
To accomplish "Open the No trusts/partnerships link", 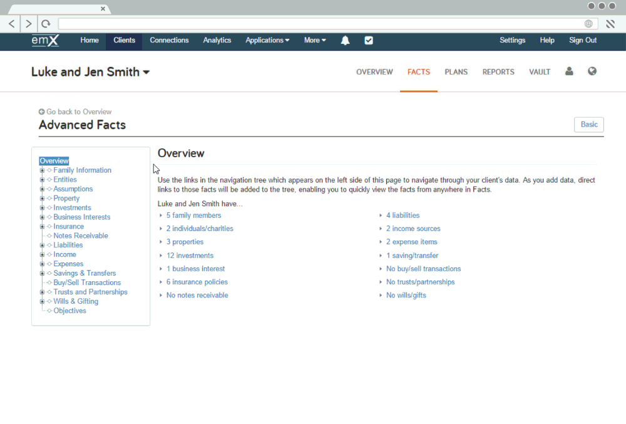I will click(421, 282).
